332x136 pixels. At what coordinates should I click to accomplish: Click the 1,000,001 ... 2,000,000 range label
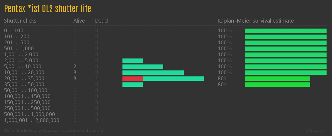click(32, 120)
